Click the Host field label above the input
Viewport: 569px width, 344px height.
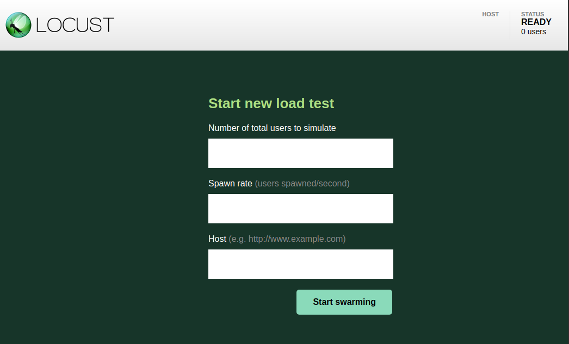pos(217,239)
